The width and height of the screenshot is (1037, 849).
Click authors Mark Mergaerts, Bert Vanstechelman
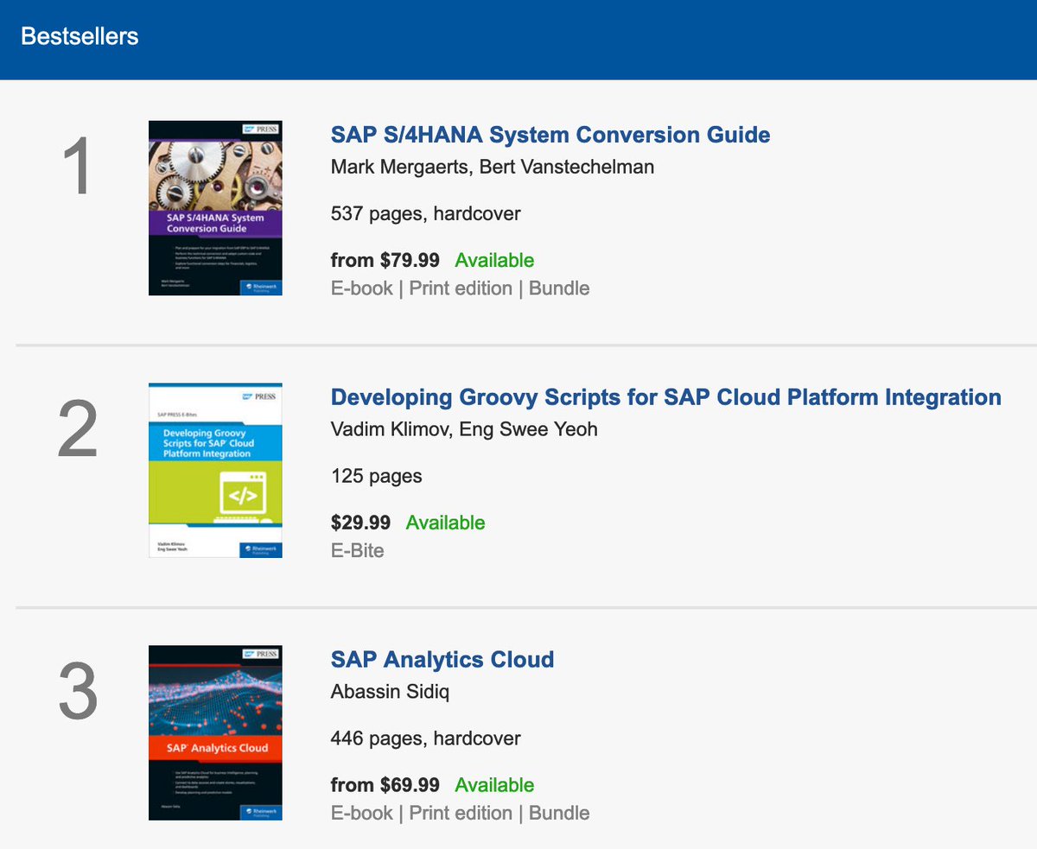point(492,168)
